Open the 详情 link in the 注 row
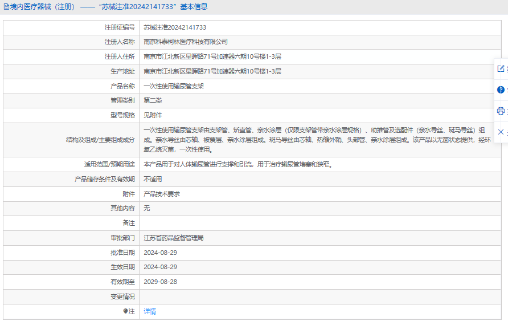The width and height of the screenshot is (508, 325). point(150,311)
